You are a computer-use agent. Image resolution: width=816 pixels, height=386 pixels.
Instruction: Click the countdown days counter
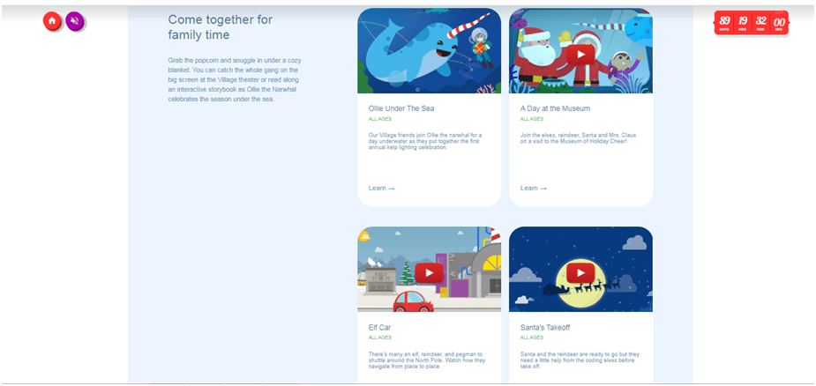[x=724, y=23]
